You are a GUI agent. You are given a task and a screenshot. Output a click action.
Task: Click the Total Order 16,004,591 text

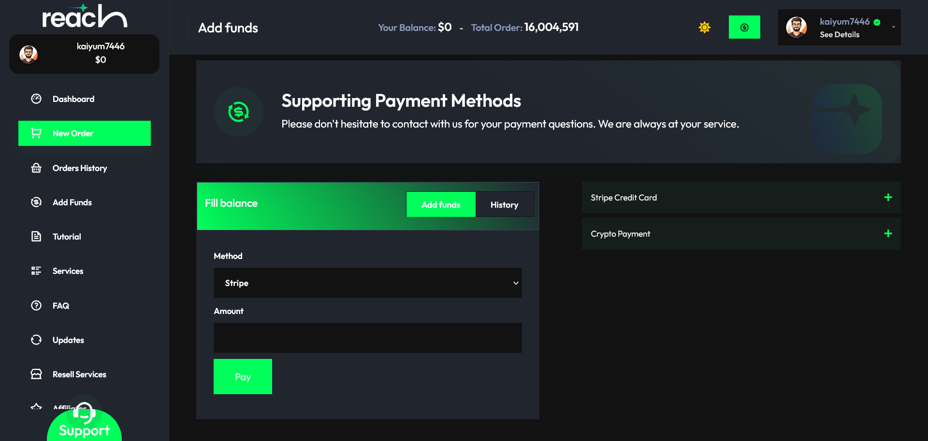[x=525, y=28]
